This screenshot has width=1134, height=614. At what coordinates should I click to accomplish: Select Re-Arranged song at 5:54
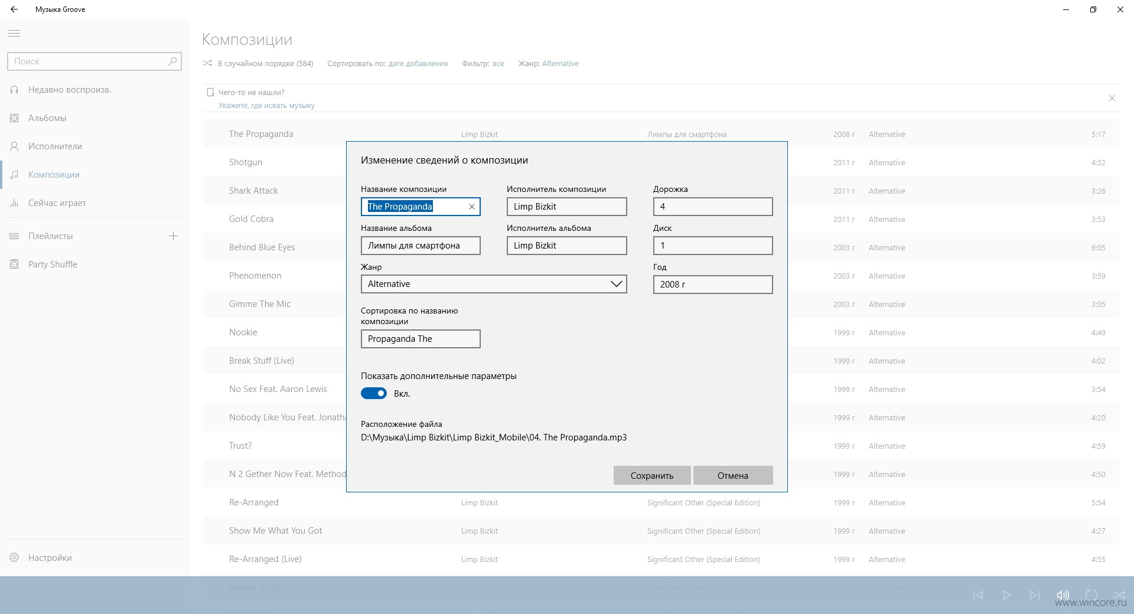point(661,502)
